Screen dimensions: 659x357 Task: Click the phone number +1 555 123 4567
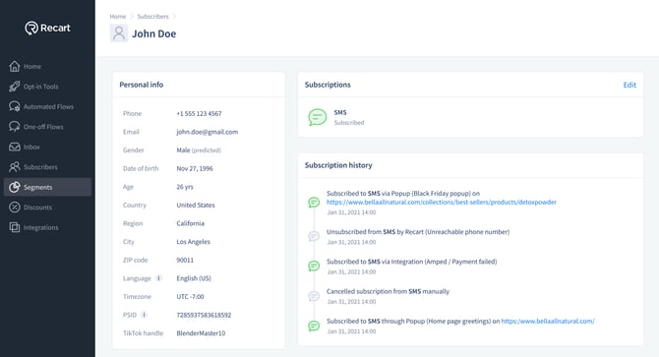pyautogui.click(x=199, y=113)
